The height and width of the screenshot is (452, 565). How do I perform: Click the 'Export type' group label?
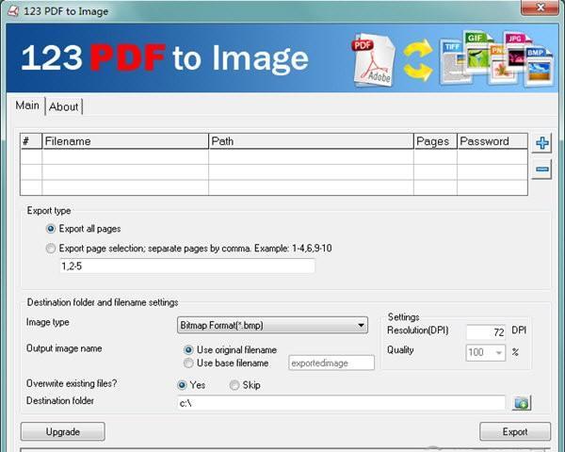pyautogui.click(x=49, y=211)
